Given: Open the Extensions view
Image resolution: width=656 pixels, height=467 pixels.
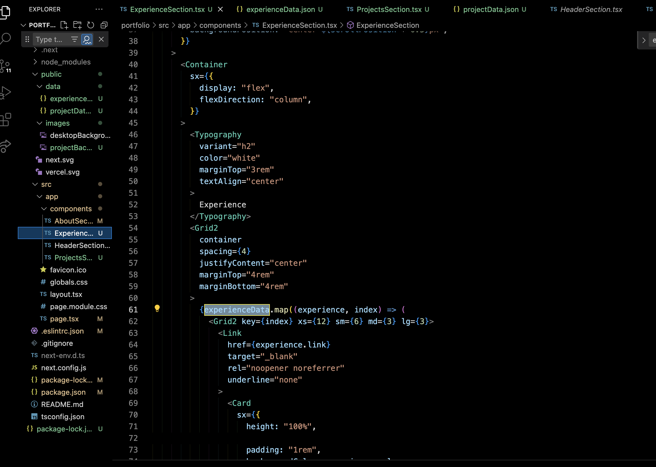Looking at the screenshot, I should pyautogui.click(x=5, y=120).
